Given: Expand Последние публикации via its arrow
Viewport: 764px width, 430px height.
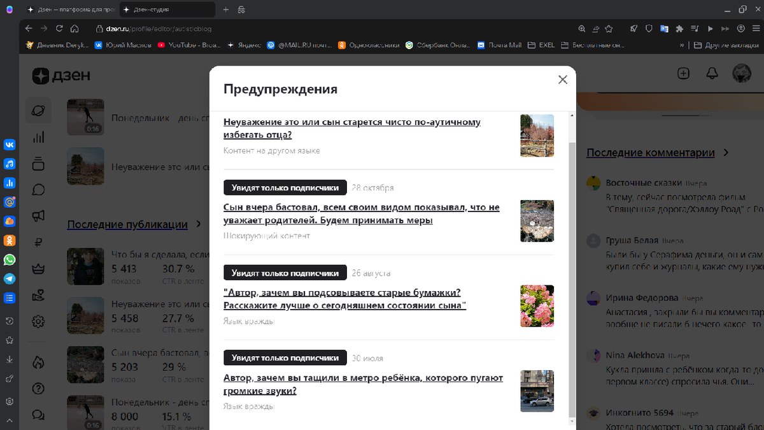Looking at the screenshot, I should 197,224.
